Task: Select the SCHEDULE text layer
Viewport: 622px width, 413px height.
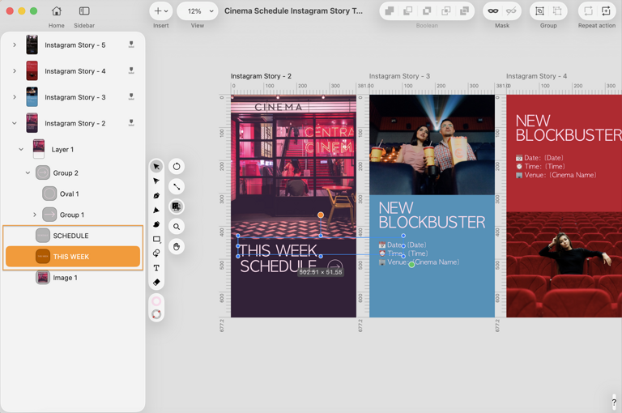Action: coord(73,236)
